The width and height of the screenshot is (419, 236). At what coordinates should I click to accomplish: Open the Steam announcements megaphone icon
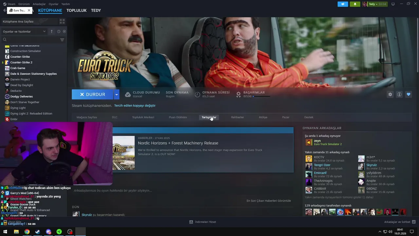tap(343, 4)
